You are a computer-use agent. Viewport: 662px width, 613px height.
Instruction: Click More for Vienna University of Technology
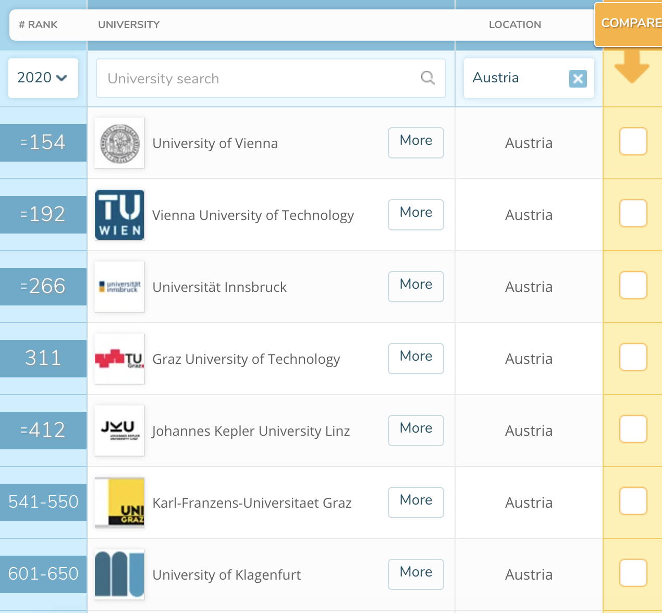coord(416,214)
